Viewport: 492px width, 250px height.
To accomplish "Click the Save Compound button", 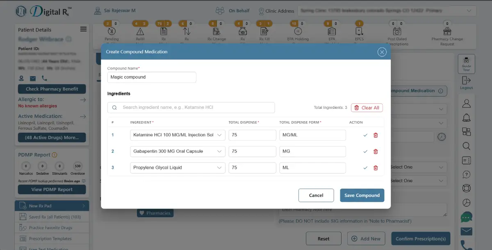I will tap(362, 195).
